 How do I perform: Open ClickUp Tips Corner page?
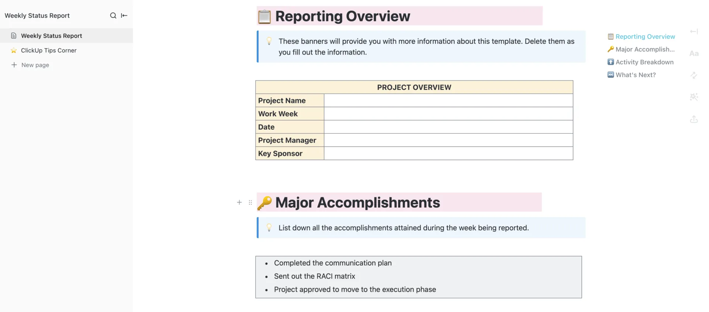[x=49, y=51]
